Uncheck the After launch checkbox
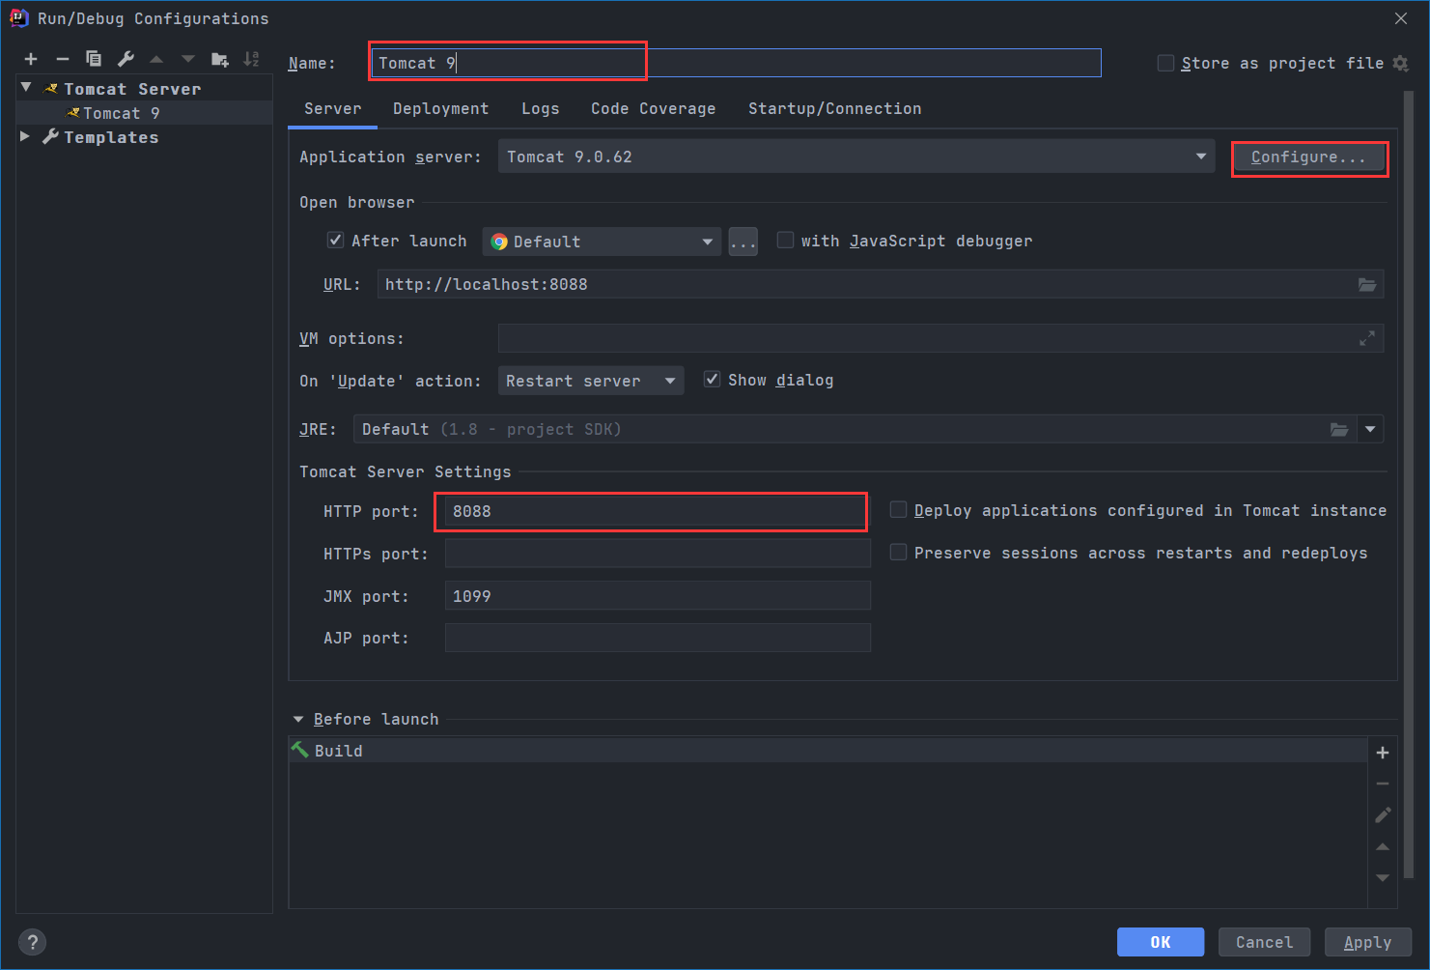Screen dimensions: 1430x970 pos(335,241)
